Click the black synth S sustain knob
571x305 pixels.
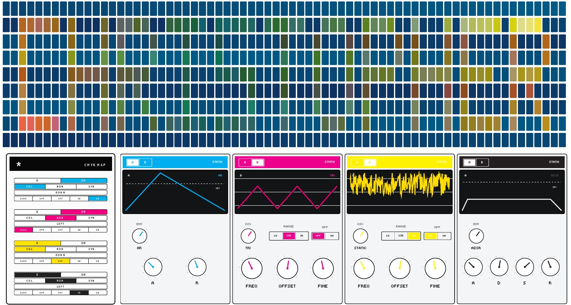point(525,267)
